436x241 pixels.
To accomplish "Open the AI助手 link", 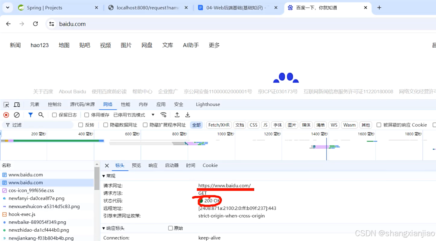I will (x=191, y=45).
